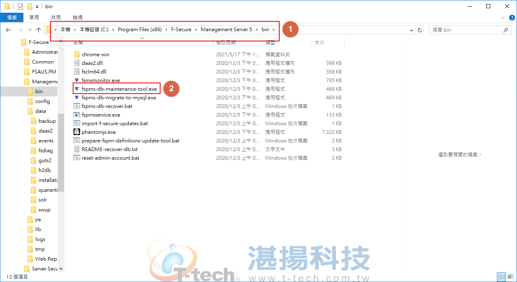This screenshot has height=282, width=517.
Task: Refresh the bin folder view
Action: [420, 30]
